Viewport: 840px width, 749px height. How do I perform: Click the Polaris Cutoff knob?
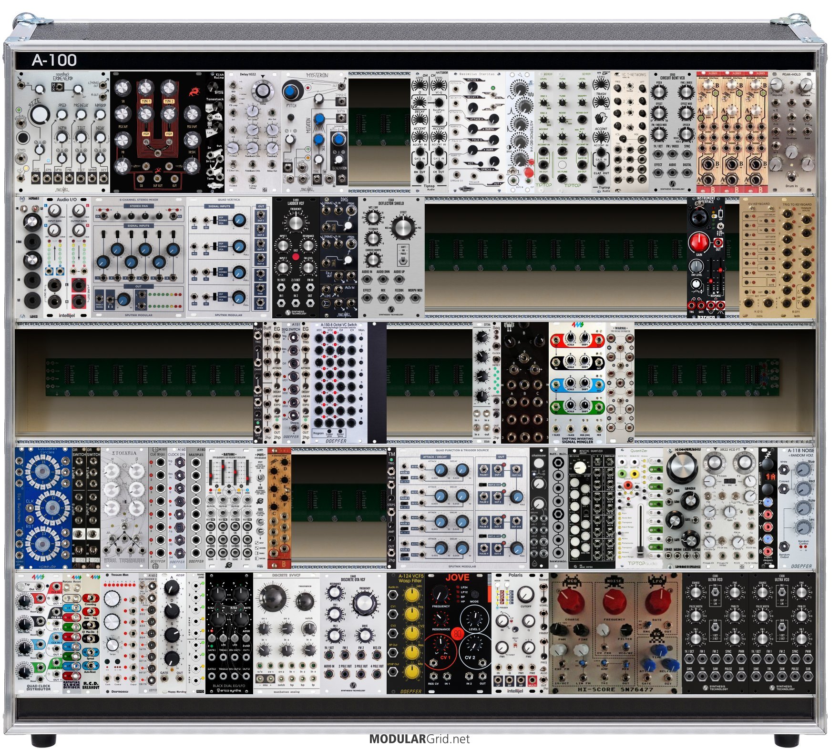[x=525, y=595]
